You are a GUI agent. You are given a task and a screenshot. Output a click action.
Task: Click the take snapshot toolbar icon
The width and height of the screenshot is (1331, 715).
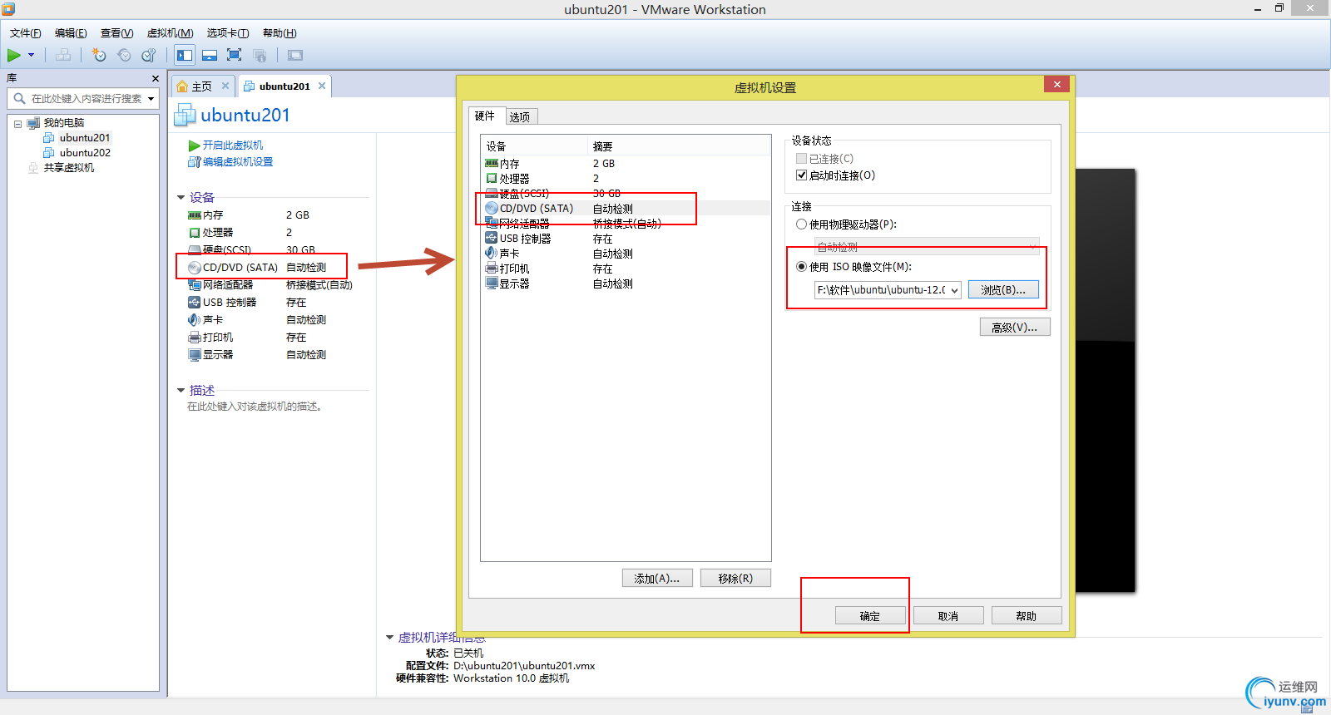coord(99,55)
